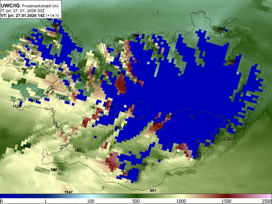
Task: Click the 2037 value label on map
Action: (x=127, y=172)
